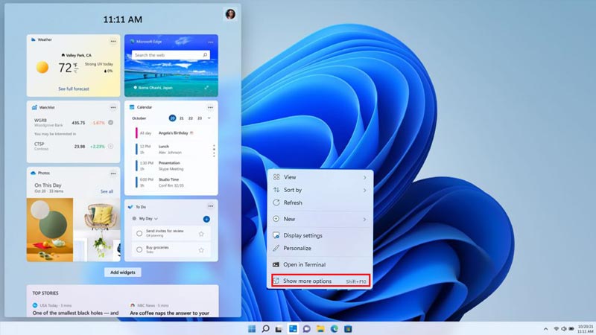This screenshot has width=596, height=335.
Task: Open the user profile avatar in widgets panel
Action: (x=230, y=14)
